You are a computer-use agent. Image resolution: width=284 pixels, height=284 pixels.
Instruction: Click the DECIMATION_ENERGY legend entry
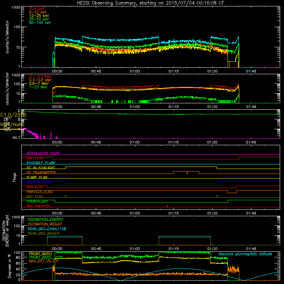pos(45,219)
